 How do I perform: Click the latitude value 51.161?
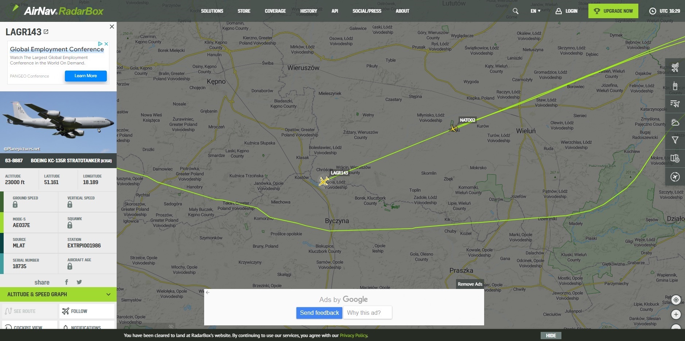coord(51,182)
